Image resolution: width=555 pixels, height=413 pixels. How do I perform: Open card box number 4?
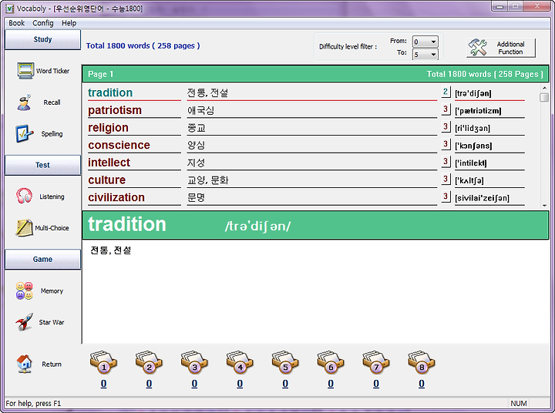[240, 362]
